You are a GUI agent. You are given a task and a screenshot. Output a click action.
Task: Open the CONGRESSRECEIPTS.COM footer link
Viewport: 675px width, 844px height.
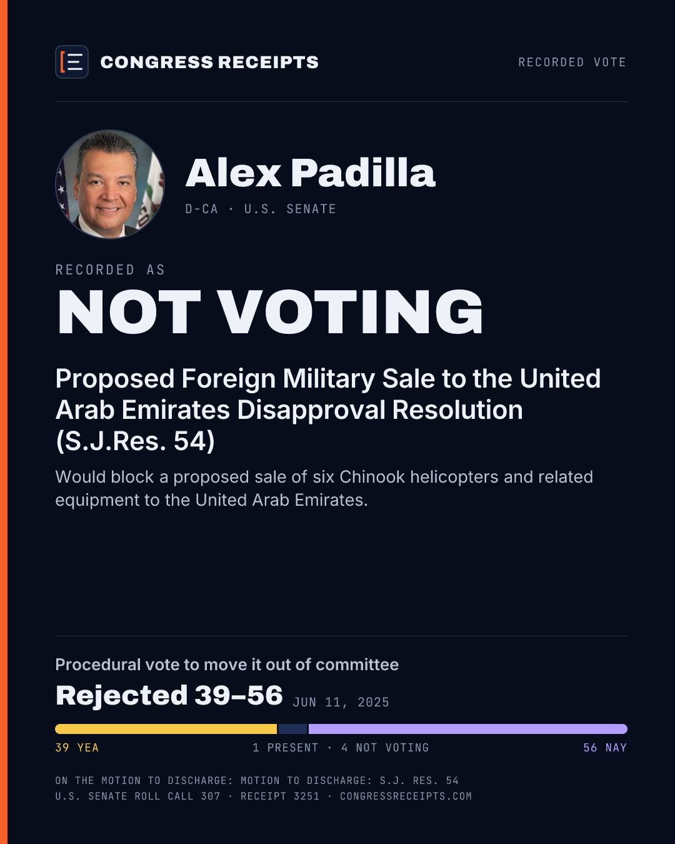coord(406,796)
